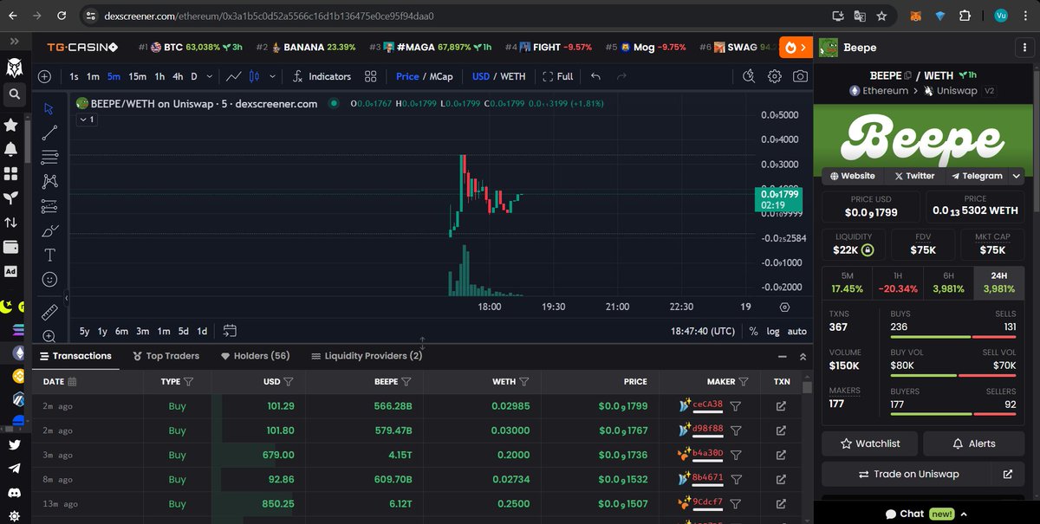
Task: Open the Liquidity Providers tab
Action: (367, 356)
